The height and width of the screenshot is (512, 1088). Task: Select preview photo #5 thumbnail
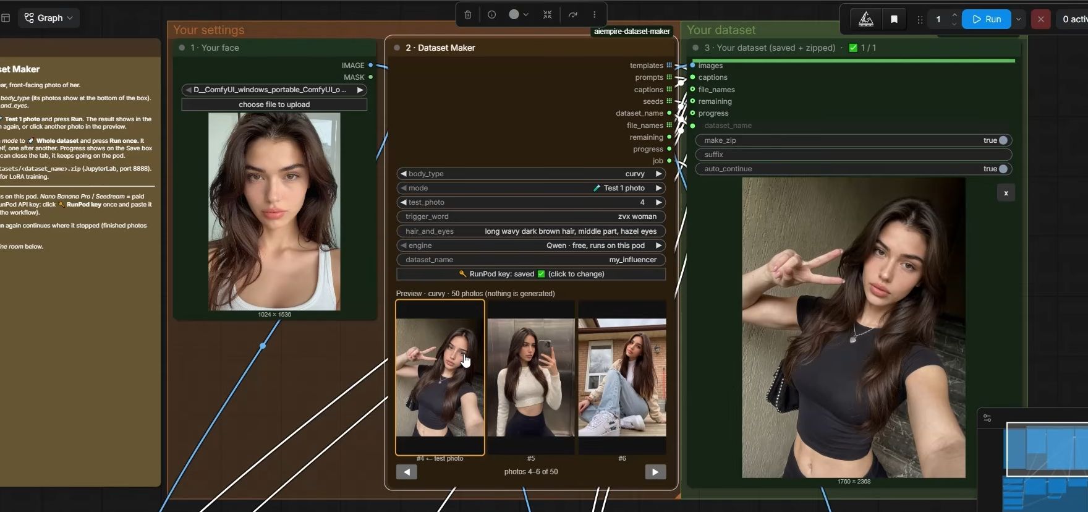[x=531, y=377]
